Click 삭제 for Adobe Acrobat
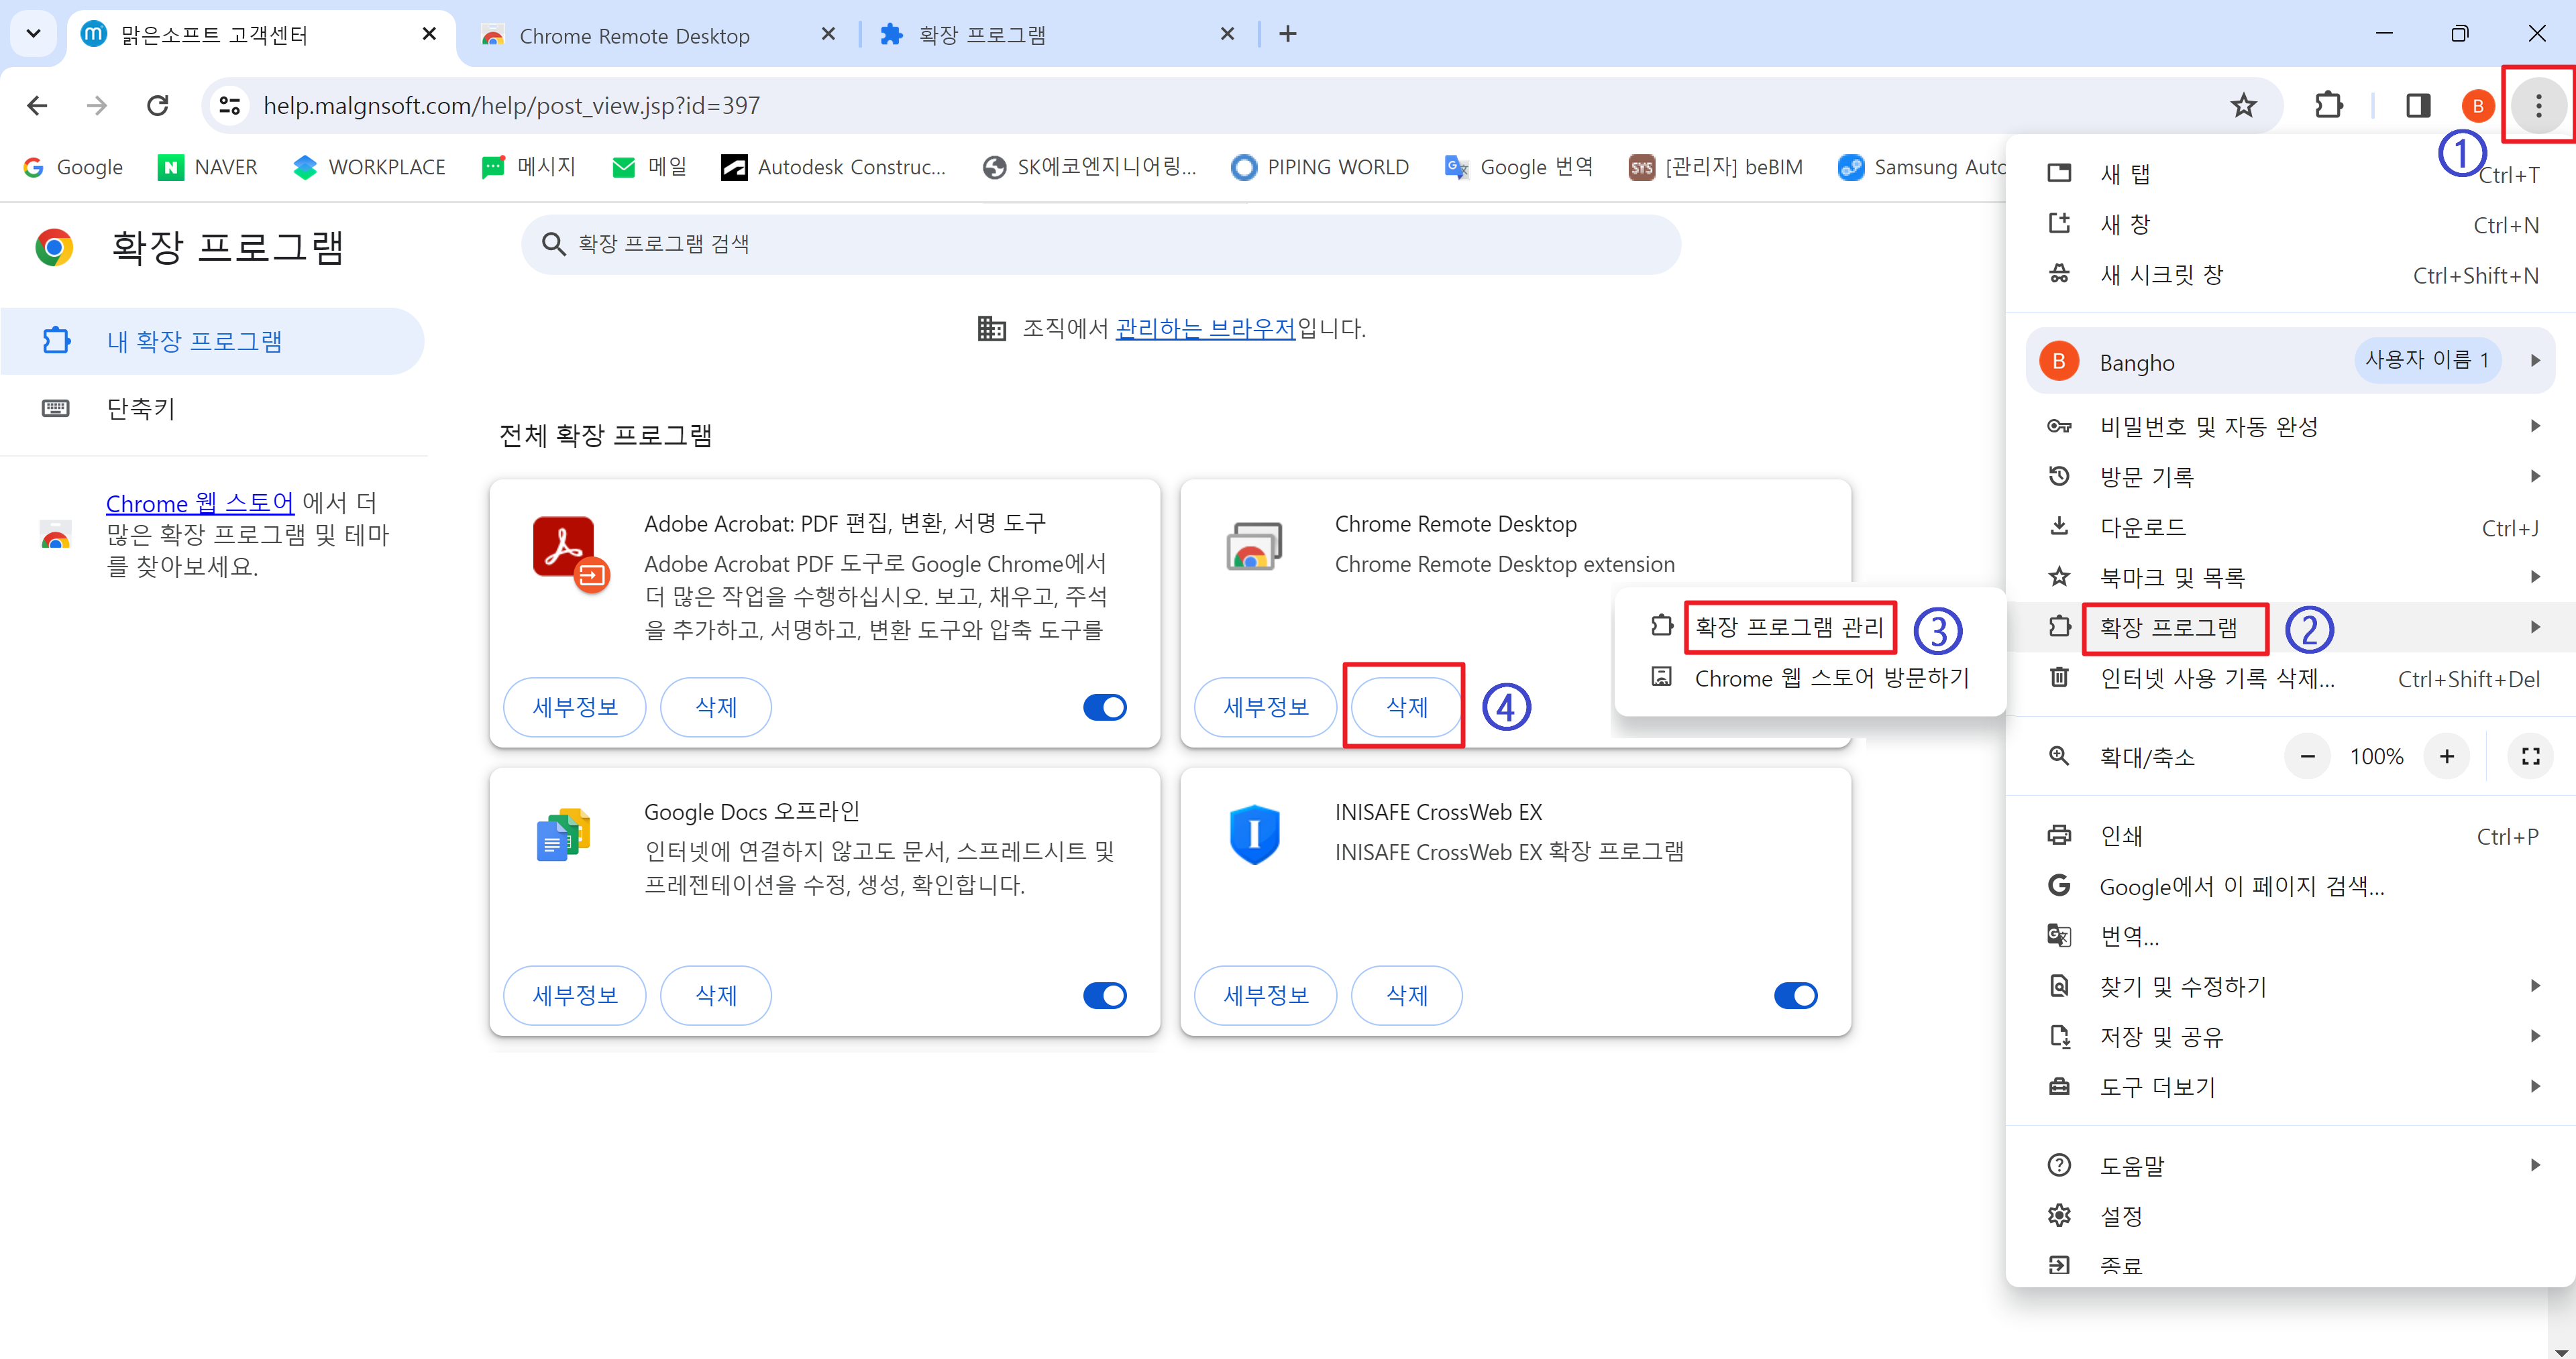This screenshot has width=2576, height=1359. (x=716, y=707)
